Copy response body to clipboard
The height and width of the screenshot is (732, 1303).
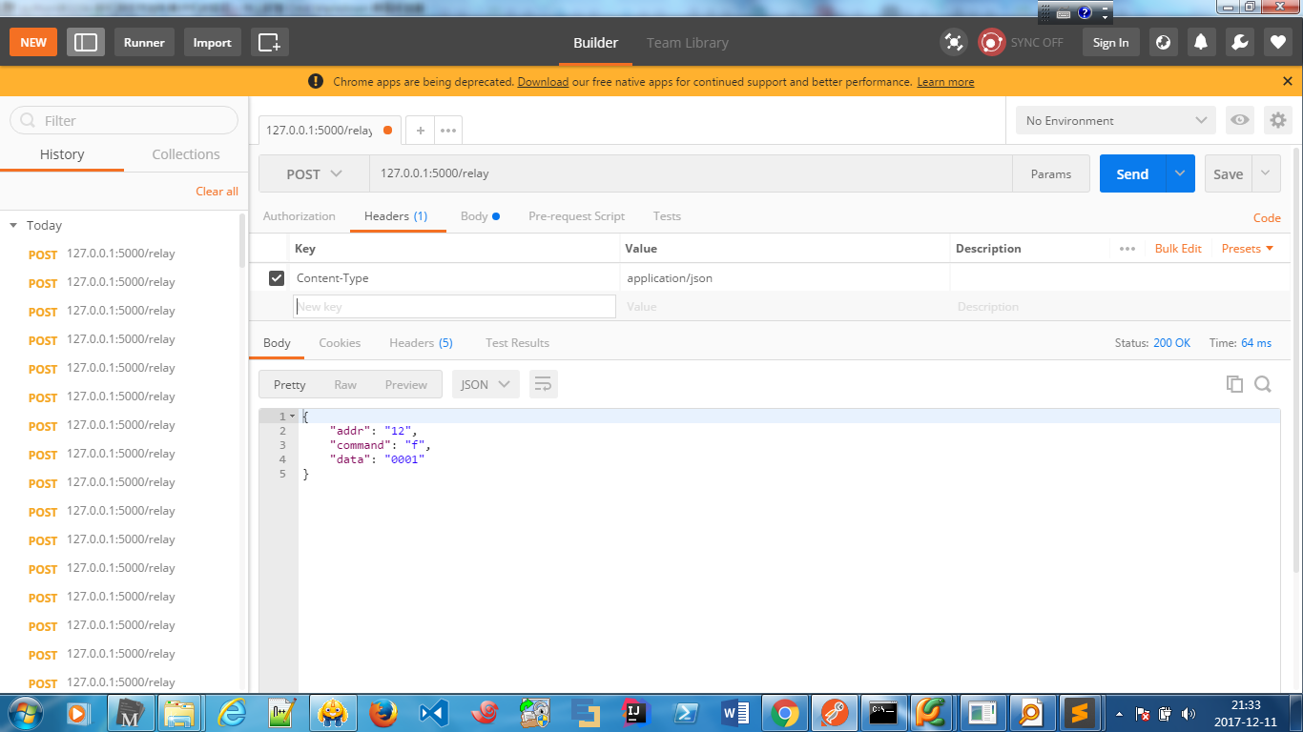coord(1234,384)
